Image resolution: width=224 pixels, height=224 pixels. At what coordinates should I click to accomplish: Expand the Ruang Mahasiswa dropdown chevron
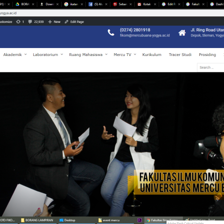click(106, 54)
